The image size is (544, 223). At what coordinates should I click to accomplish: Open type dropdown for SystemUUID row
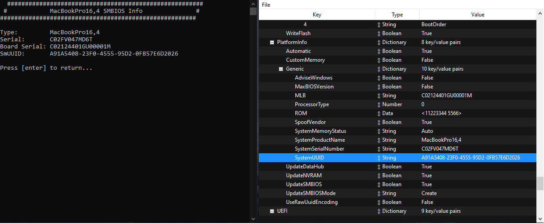point(379,158)
